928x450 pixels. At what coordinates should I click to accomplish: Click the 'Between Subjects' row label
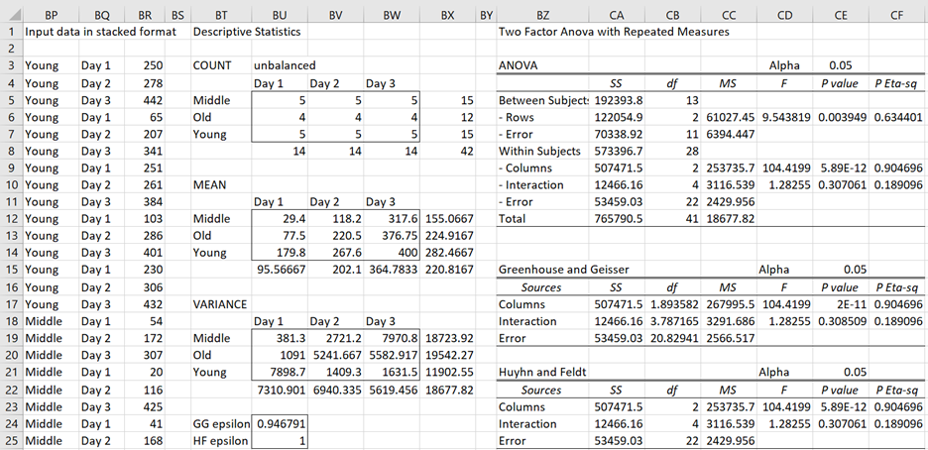[x=542, y=100]
